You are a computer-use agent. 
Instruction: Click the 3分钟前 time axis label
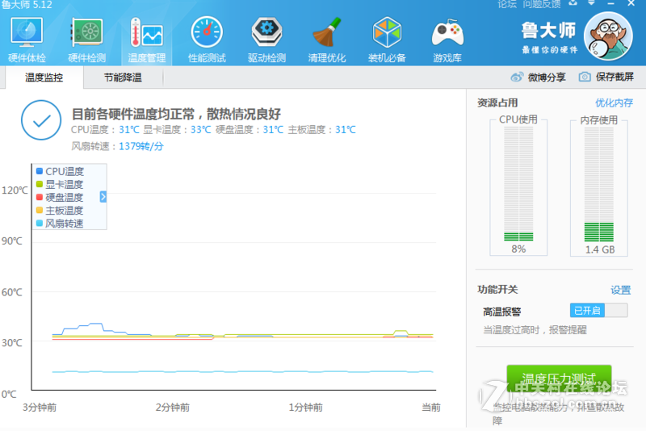tap(40, 408)
